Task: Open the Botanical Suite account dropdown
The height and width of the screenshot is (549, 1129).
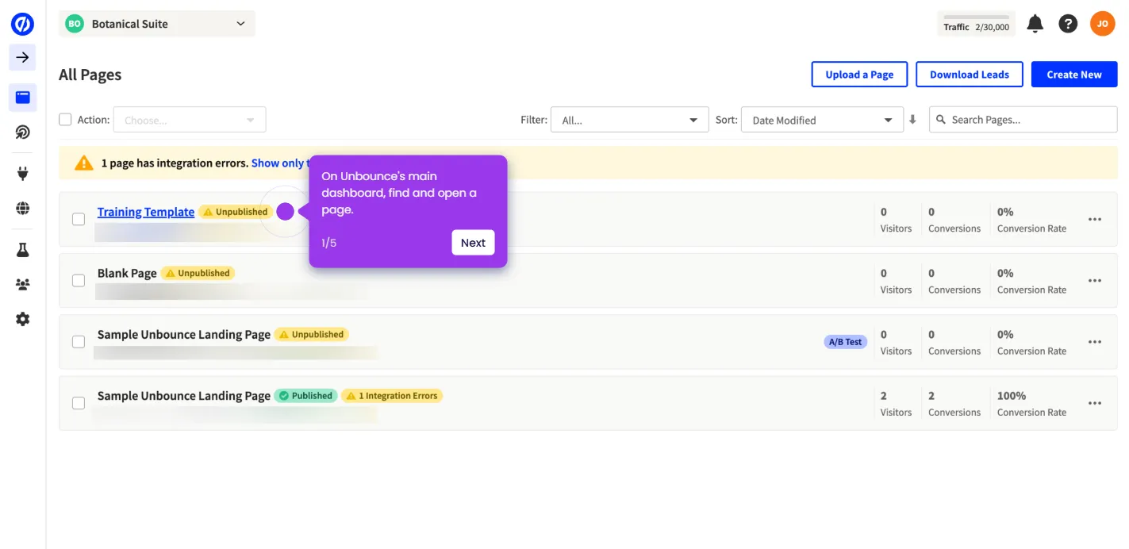Action: point(157,24)
